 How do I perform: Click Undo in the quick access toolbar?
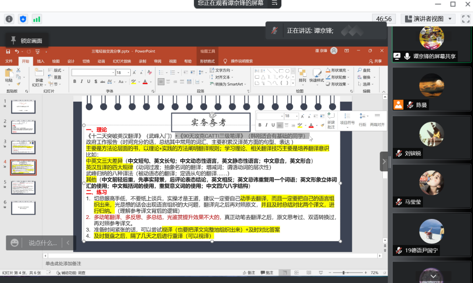click(17, 51)
